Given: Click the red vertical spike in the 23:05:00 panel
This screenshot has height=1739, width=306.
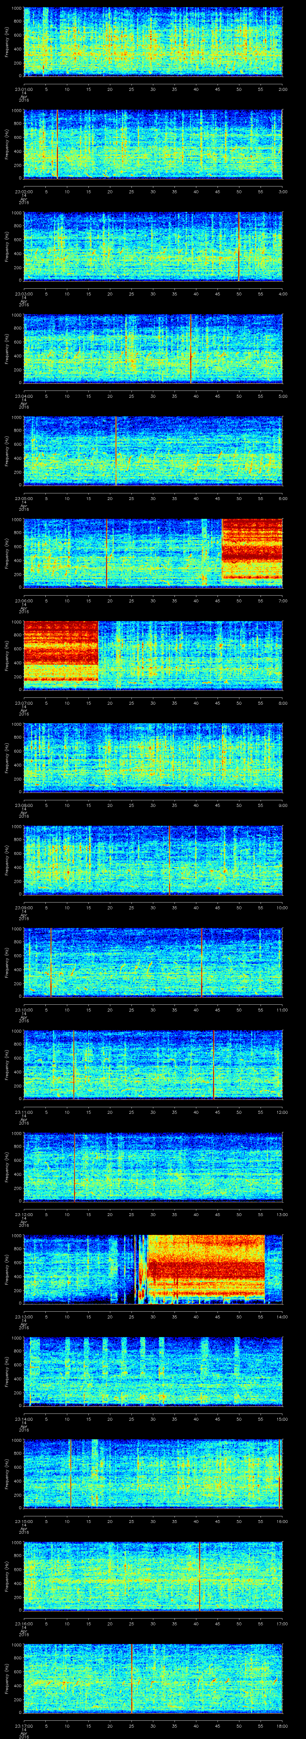Looking at the screenshot, I should [116, 451].
